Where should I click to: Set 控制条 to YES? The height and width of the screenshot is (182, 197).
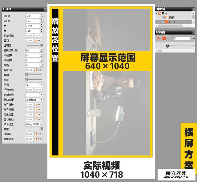29,134
